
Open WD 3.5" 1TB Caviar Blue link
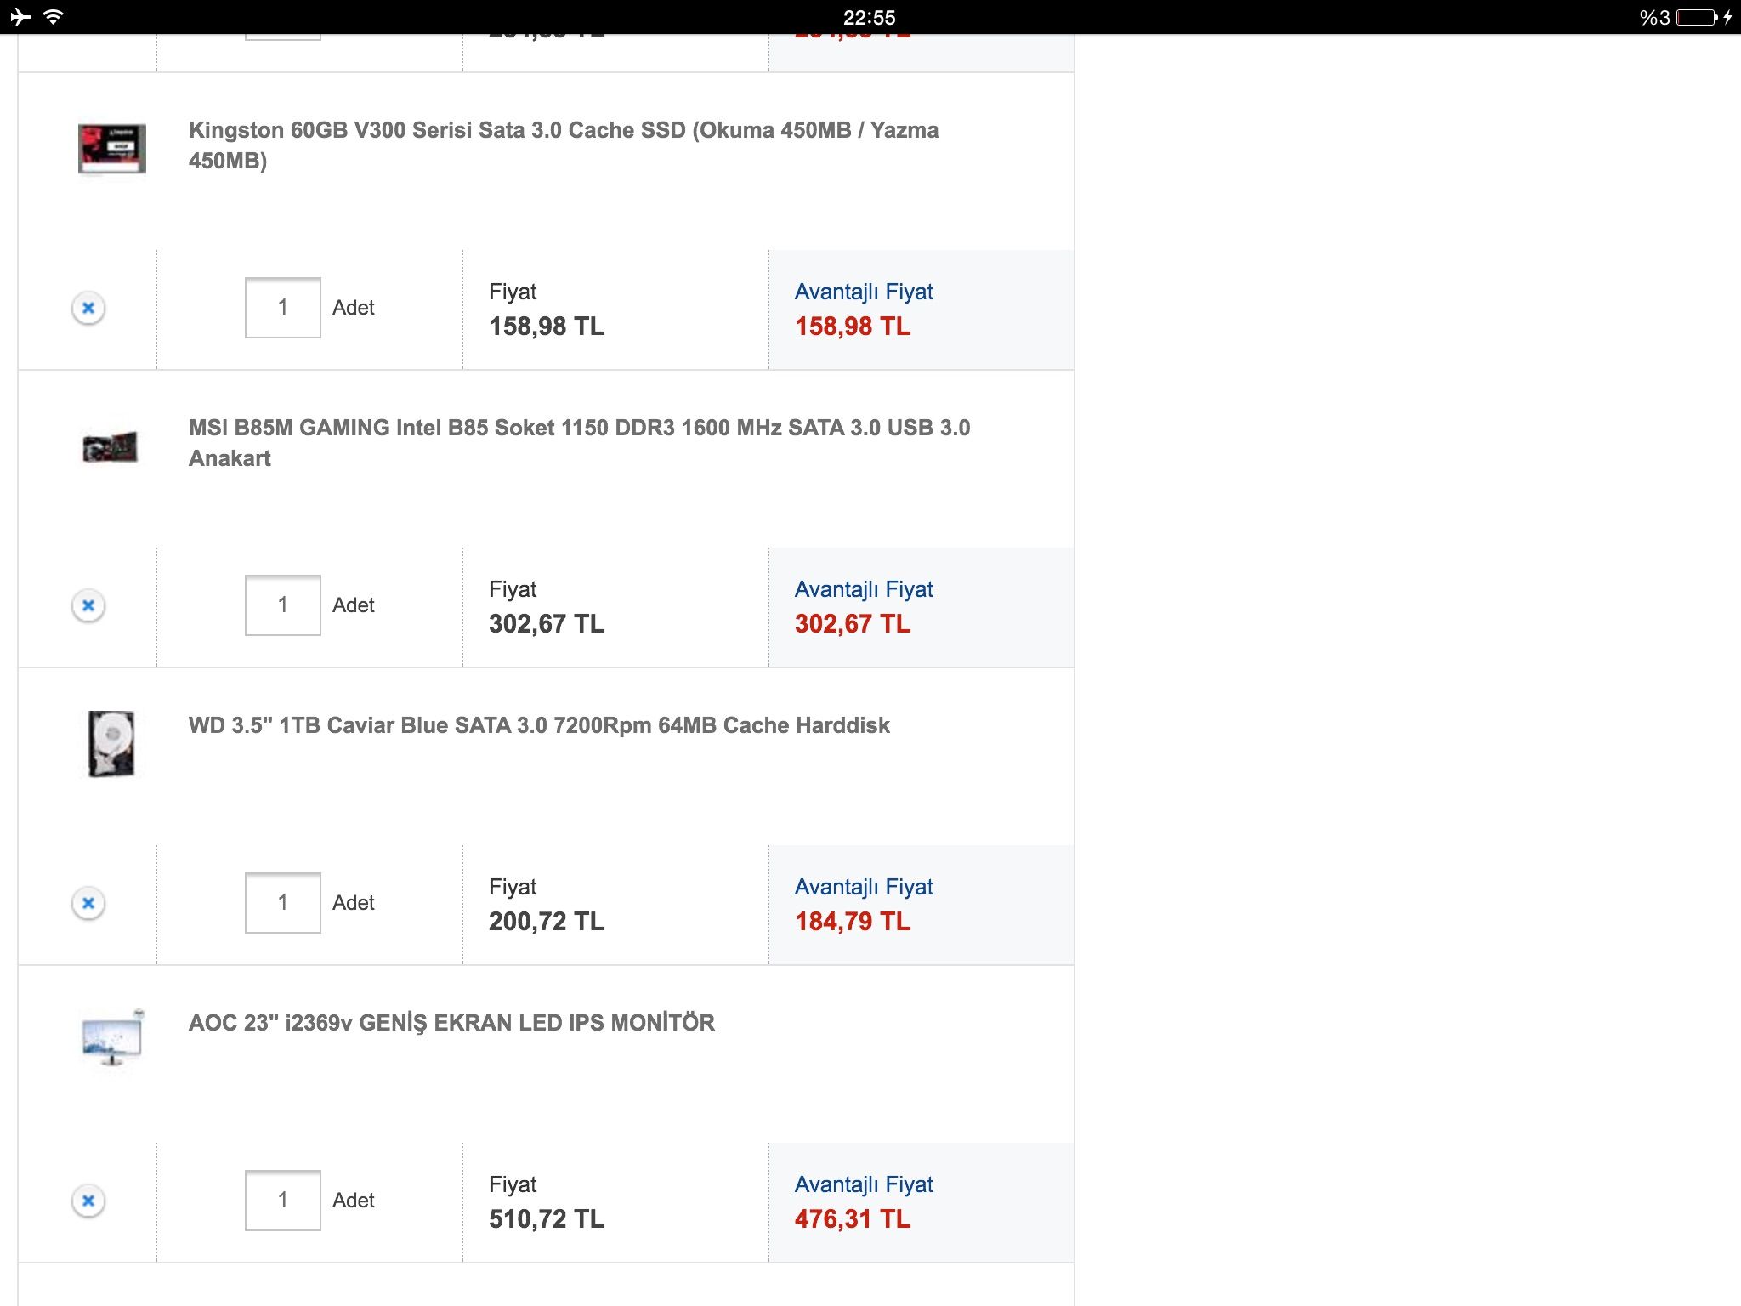(x=539, y=725)
